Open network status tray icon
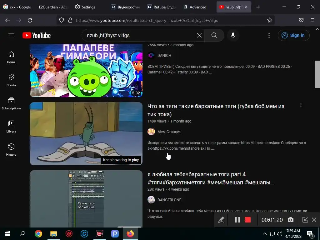The image size is (320, 240). coord(272,234)
